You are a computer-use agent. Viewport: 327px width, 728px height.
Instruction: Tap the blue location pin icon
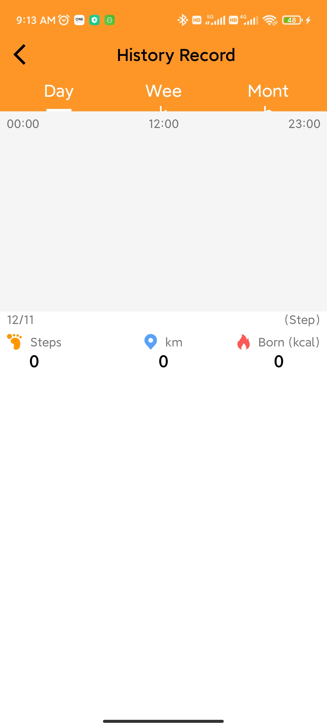(x=150, y=342)
